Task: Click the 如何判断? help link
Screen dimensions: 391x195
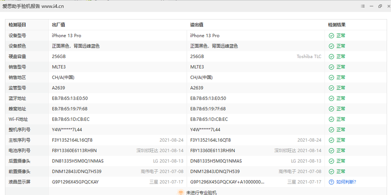Action: tap(346, 182)
